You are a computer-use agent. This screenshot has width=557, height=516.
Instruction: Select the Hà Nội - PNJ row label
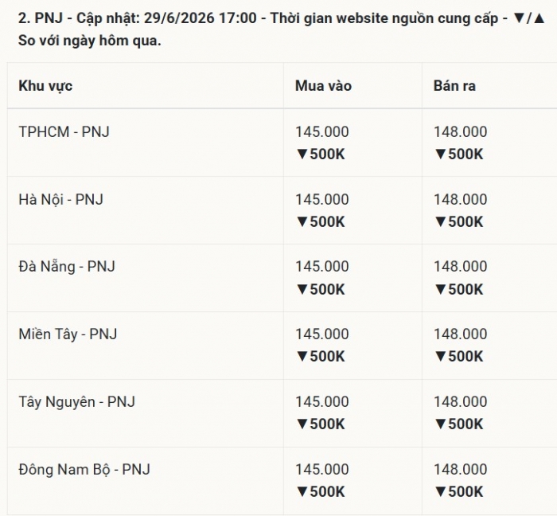pos(60,199)
